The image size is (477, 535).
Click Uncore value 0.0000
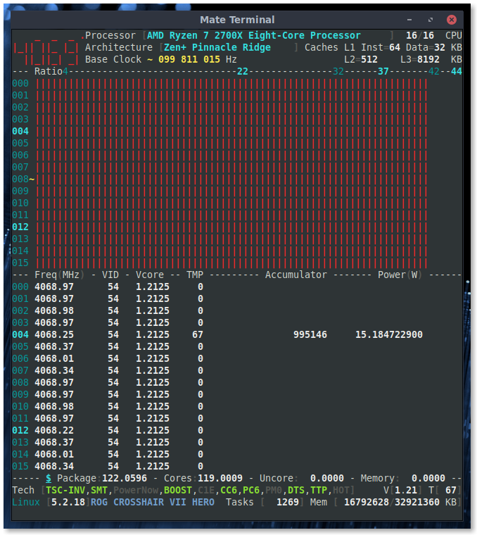(x=327, y=479)
